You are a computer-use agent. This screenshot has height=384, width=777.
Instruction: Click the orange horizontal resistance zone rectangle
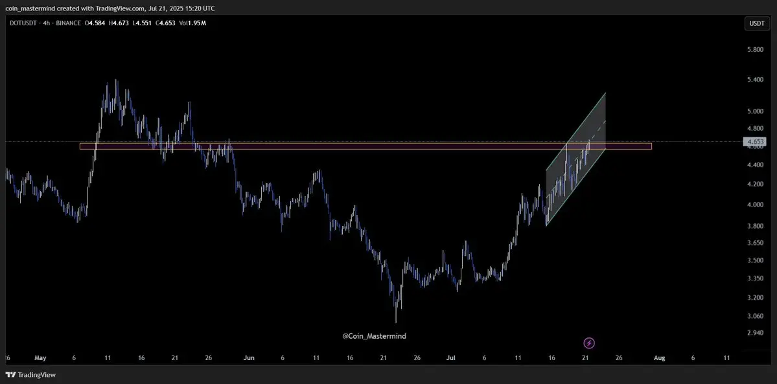pos(365,146)
